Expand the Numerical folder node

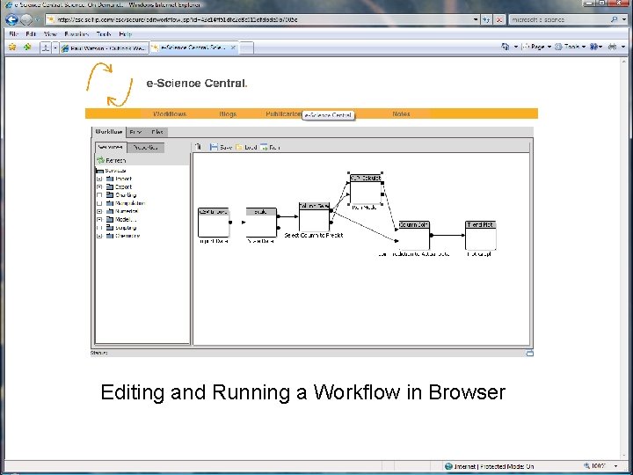(x=99, y=211)
